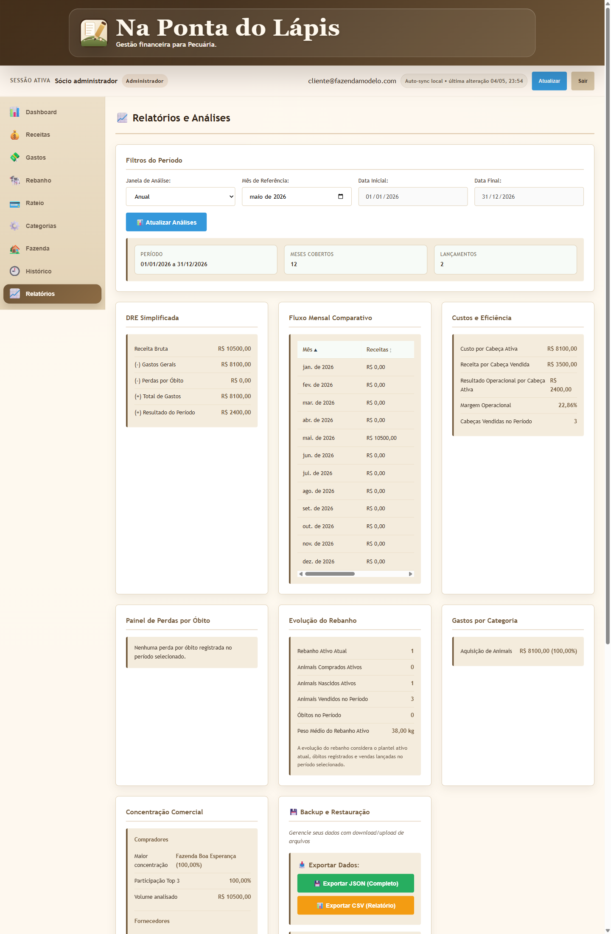Viewport: 611px width, 934px height.
Task: Click the Data Inicial date field
Action: pyautogui.click(x=413, y=197)
